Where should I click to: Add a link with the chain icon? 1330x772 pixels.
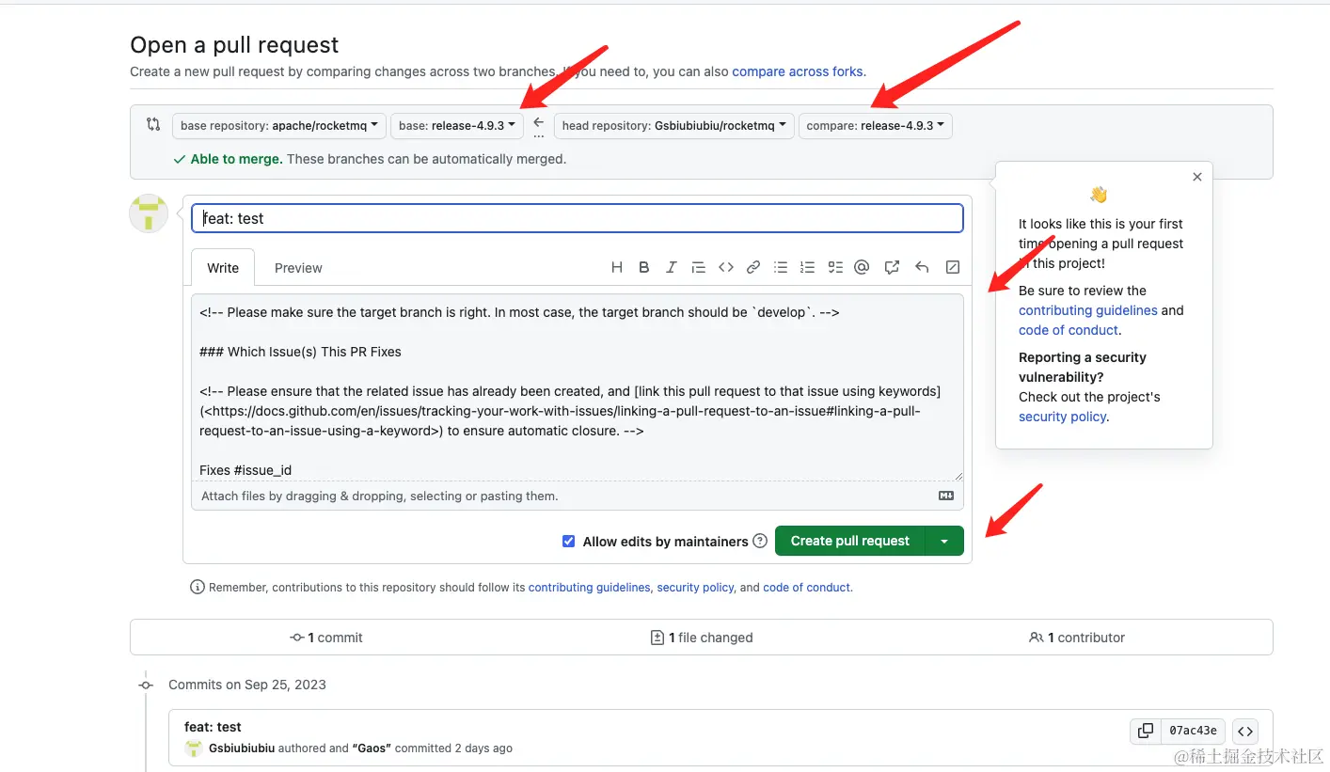(x=752, y=268)
